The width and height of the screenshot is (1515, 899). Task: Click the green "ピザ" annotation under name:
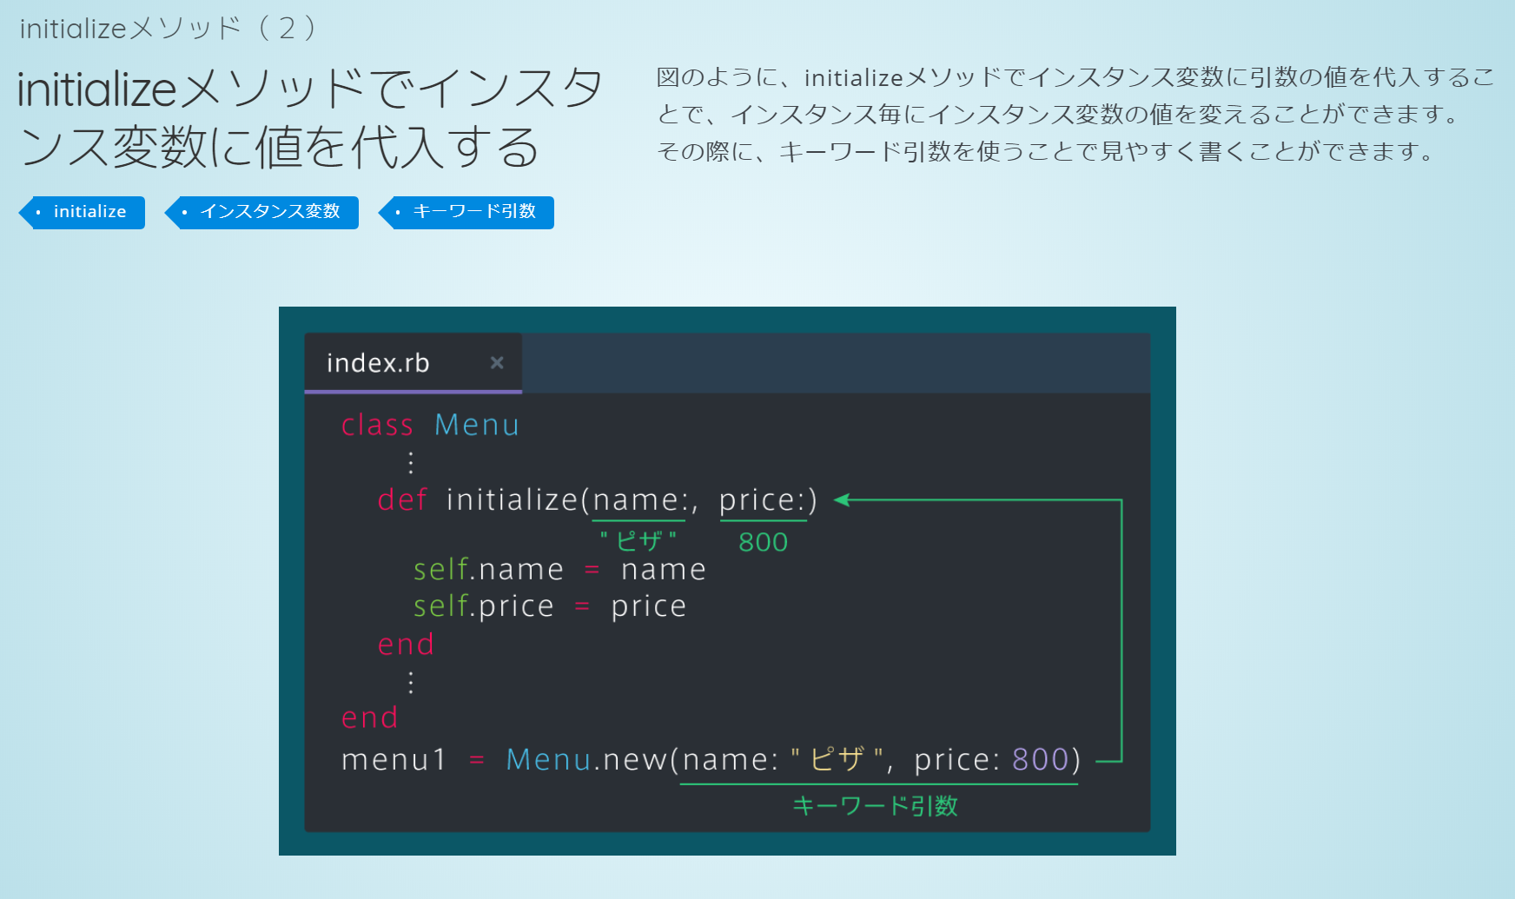(638, 541)
